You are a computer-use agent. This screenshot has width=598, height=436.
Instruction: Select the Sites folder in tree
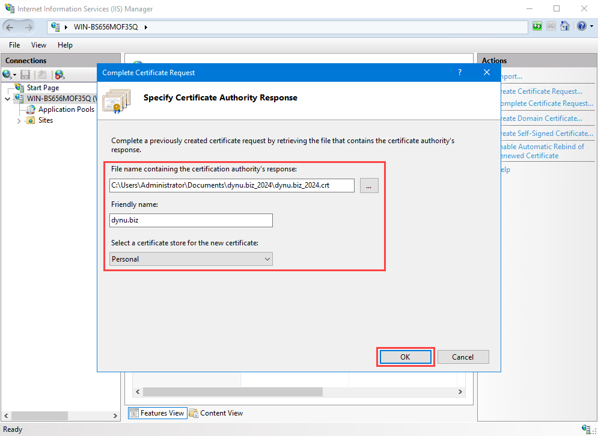pos(46,120)
